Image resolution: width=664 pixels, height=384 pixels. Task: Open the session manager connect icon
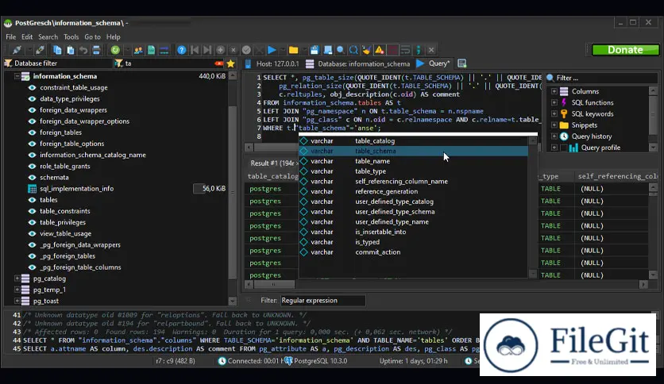(17, 50)
